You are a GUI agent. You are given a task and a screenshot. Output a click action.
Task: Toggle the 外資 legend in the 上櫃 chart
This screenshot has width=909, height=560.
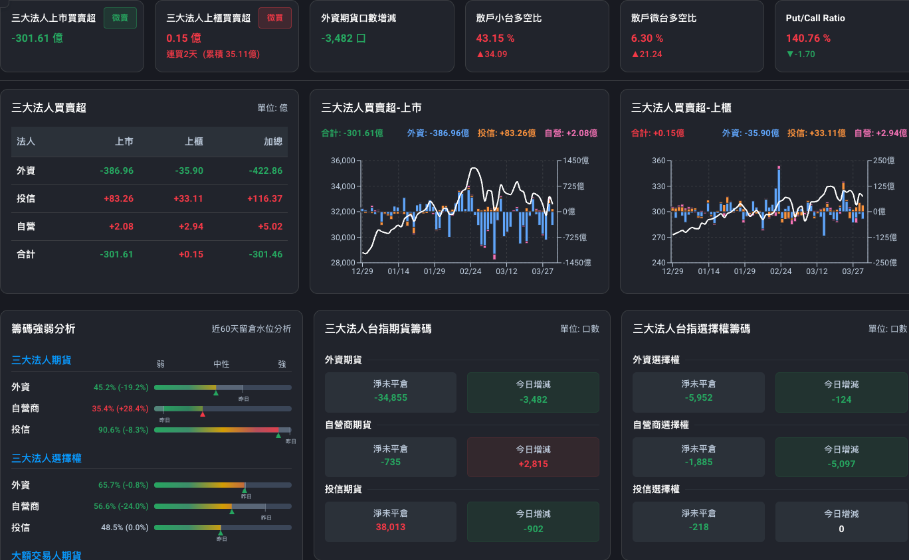(x=751, y=133)
